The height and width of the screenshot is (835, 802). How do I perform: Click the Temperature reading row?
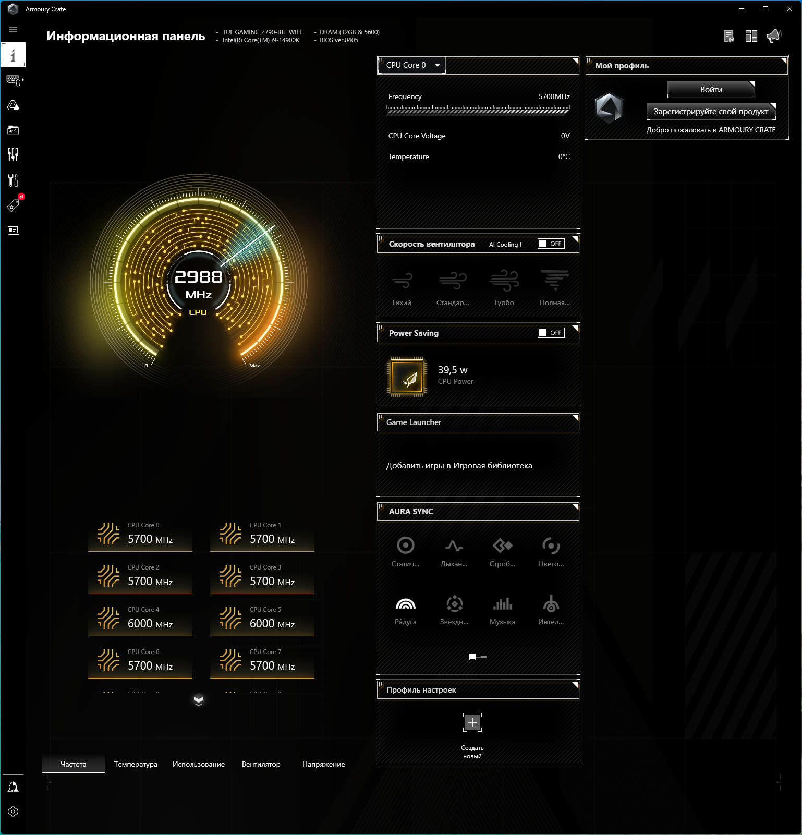[479, 156]
